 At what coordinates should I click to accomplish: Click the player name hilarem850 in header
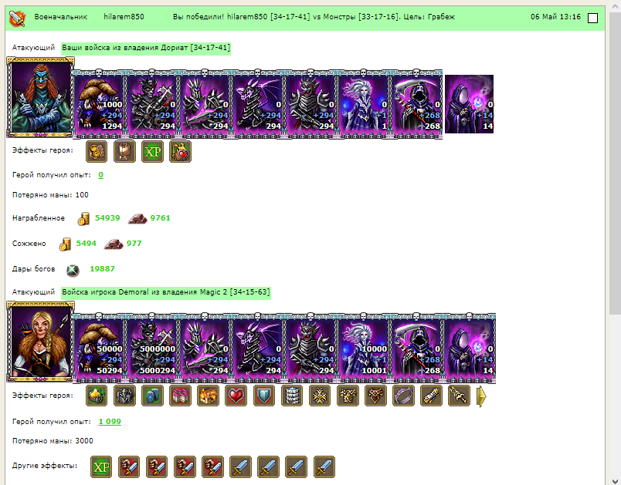[124, 17]
